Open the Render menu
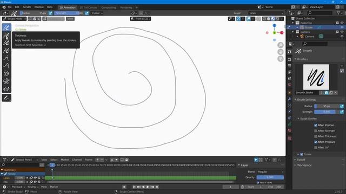 tap(26, 7)
